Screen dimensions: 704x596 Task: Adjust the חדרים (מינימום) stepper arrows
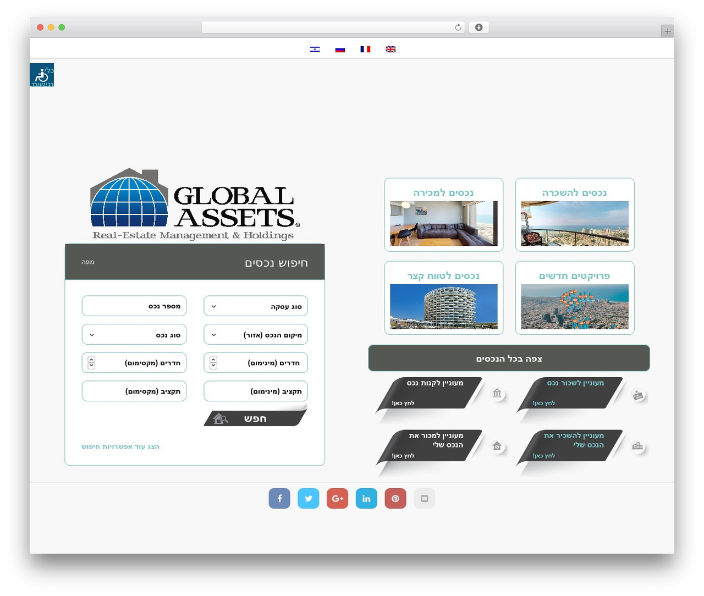213,363
